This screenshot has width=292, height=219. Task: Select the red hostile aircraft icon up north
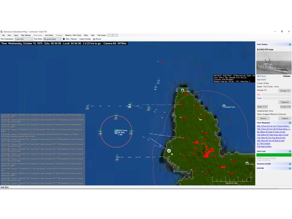point(160,62)
